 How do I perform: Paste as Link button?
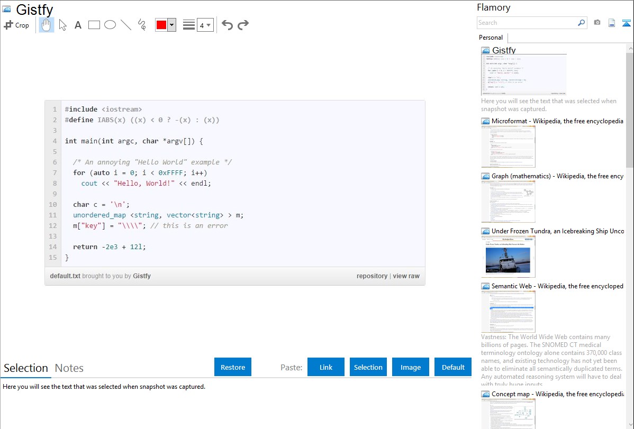tap(326, 367)
